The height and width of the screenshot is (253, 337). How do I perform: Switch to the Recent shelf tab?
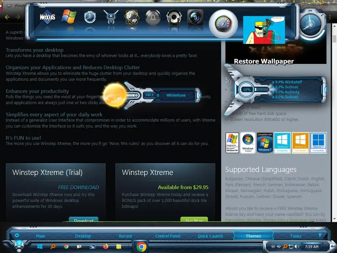(x=125, y=236)
